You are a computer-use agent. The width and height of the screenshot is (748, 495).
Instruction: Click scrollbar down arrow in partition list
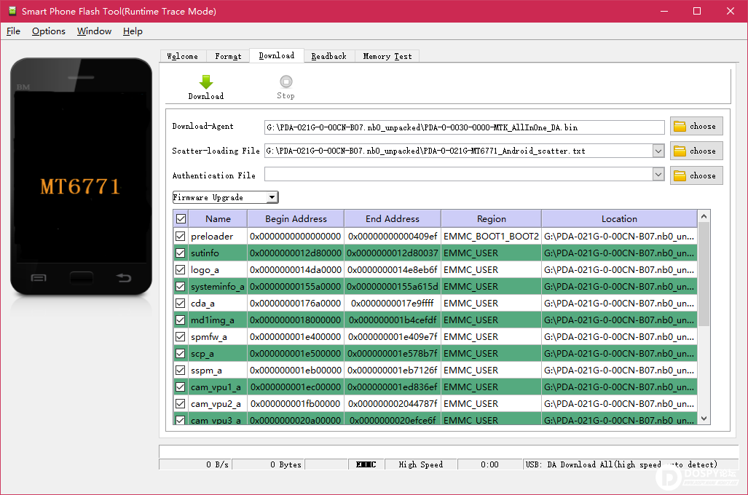[x=704, y=419]
